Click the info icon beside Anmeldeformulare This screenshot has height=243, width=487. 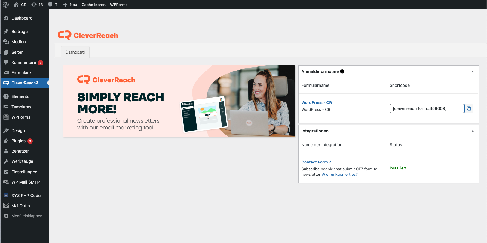(342, 71)
